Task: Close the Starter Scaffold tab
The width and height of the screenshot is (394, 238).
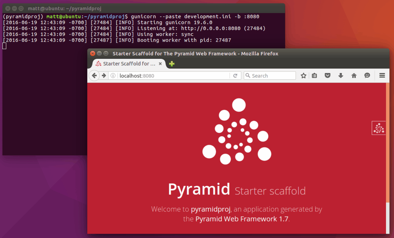Action: point(160,64)
